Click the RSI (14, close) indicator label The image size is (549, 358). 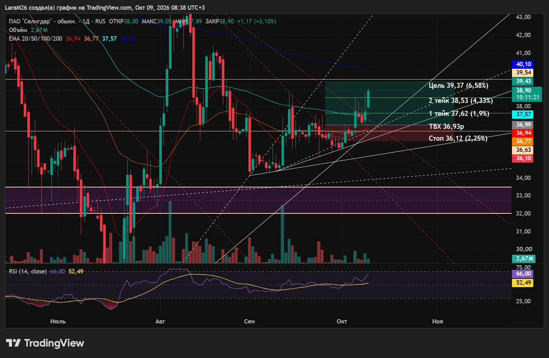[28, 271]
